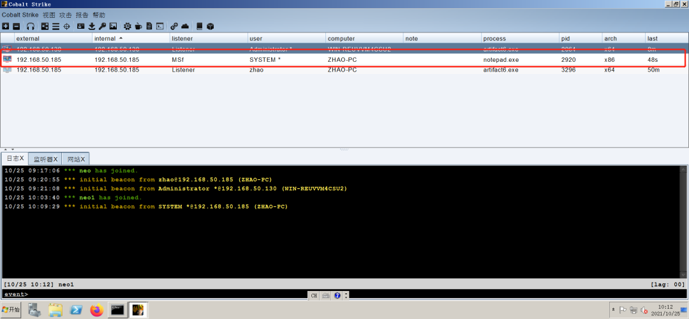The width and height of the screenshot is (689, 319).
Task: Open the 攻击 menu
Action: (66, 15)
